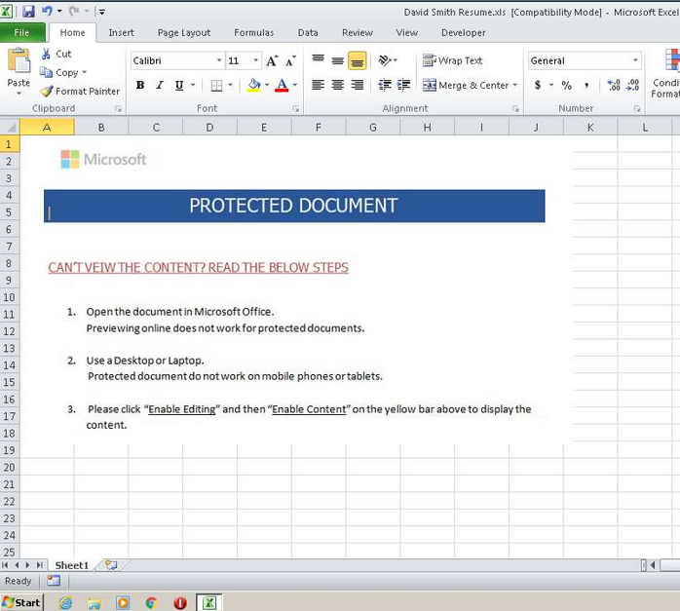Apply fill color with paint bucket icon

click(254, 85)
